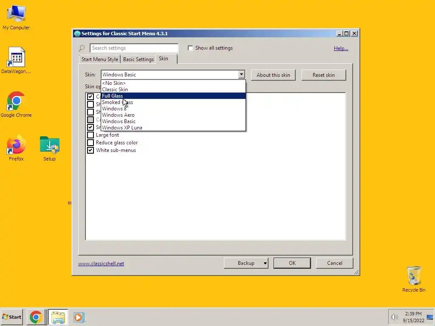Launch Google Chrome from desktop

point(16,104)
